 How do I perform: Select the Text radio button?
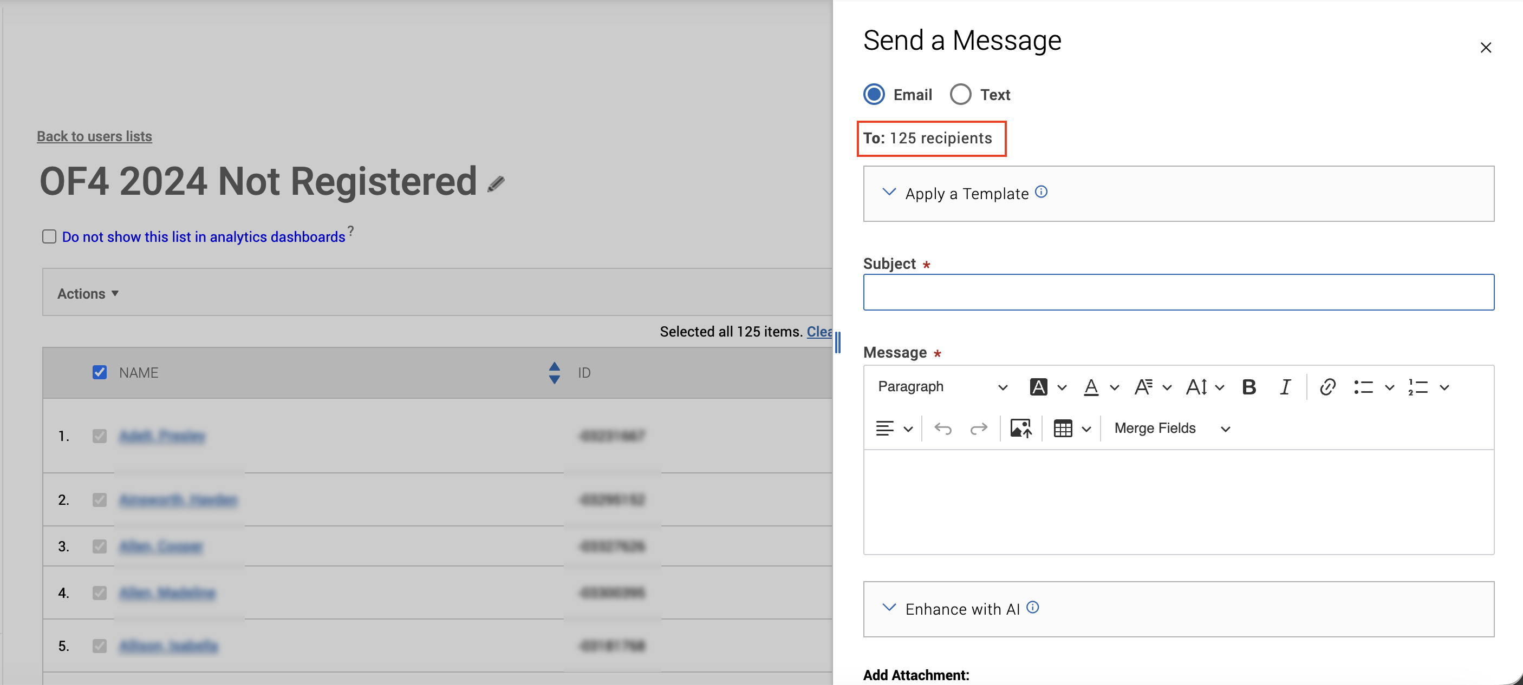[960, 95]
